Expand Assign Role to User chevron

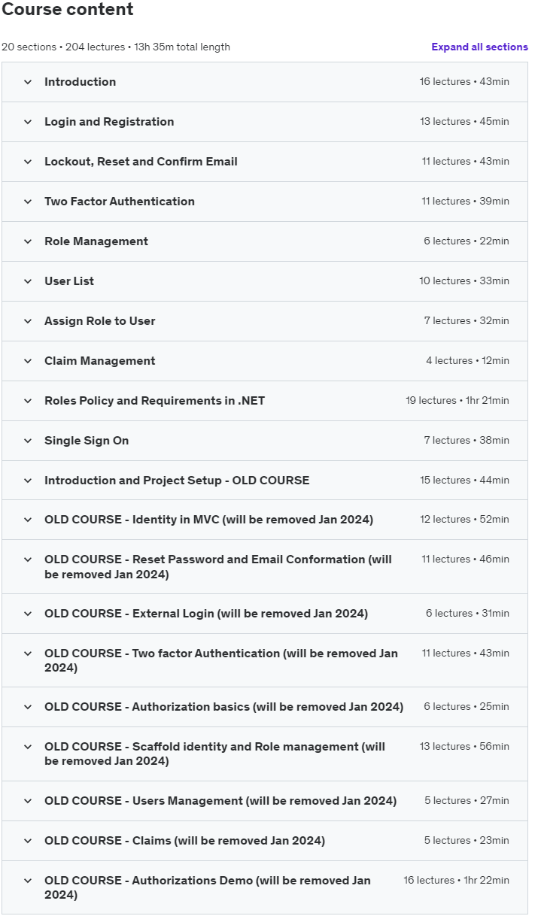click(28, 321)
